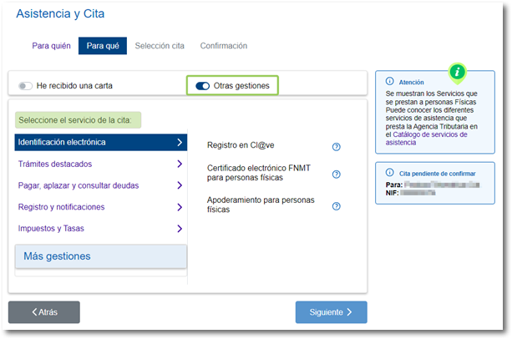The height and width of the screenshot is (339, 512).
Task: Click help icon beside Apoderamiento para personas físicas
Action: [336, 205]
